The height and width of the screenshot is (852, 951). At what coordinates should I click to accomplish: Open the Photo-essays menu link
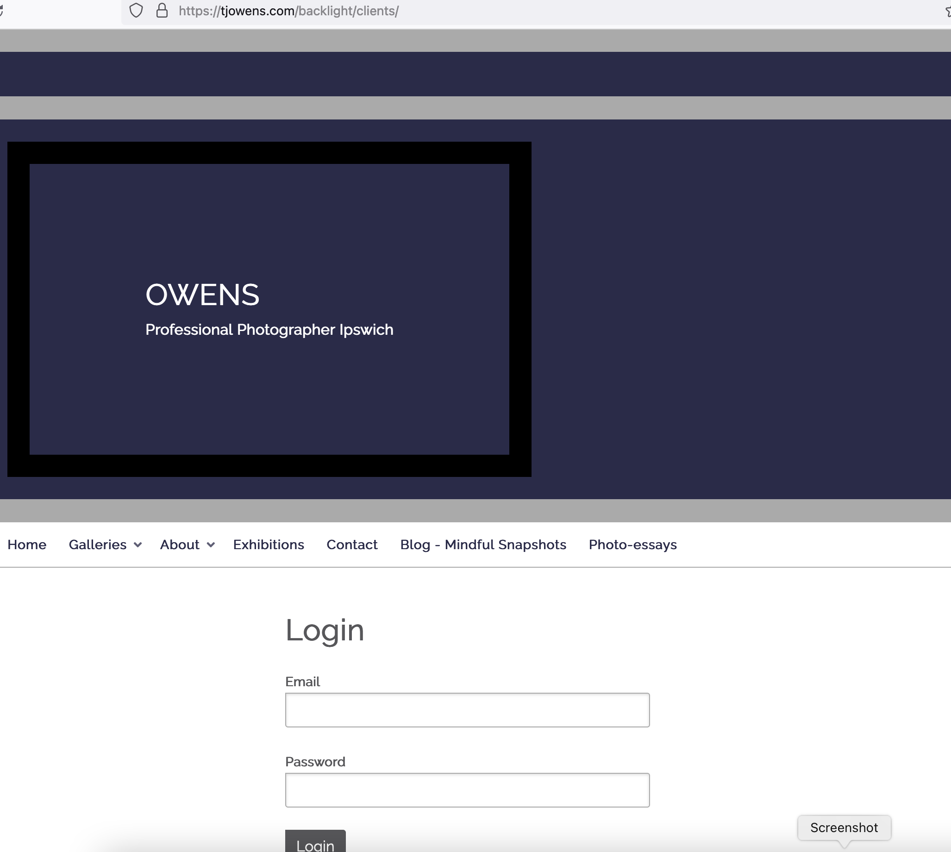(633, 545)
